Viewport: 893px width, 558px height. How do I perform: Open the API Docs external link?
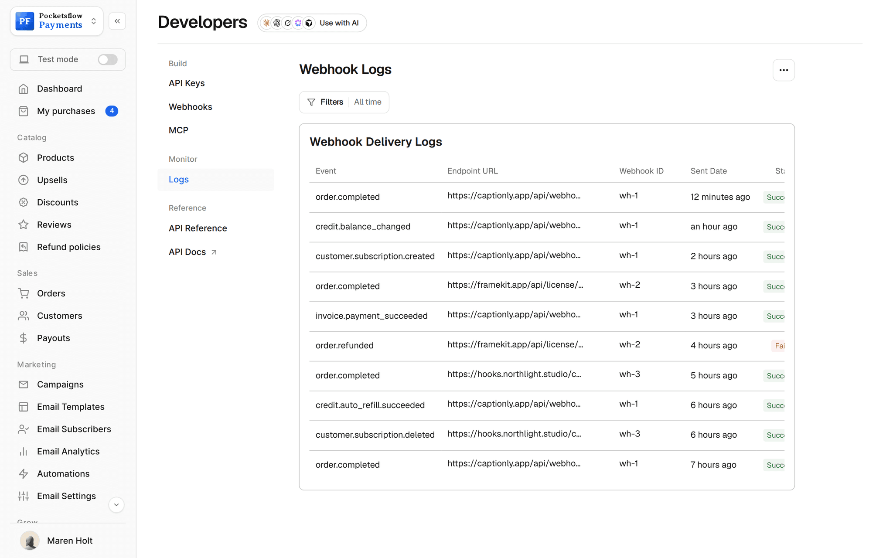pos(193,252)
